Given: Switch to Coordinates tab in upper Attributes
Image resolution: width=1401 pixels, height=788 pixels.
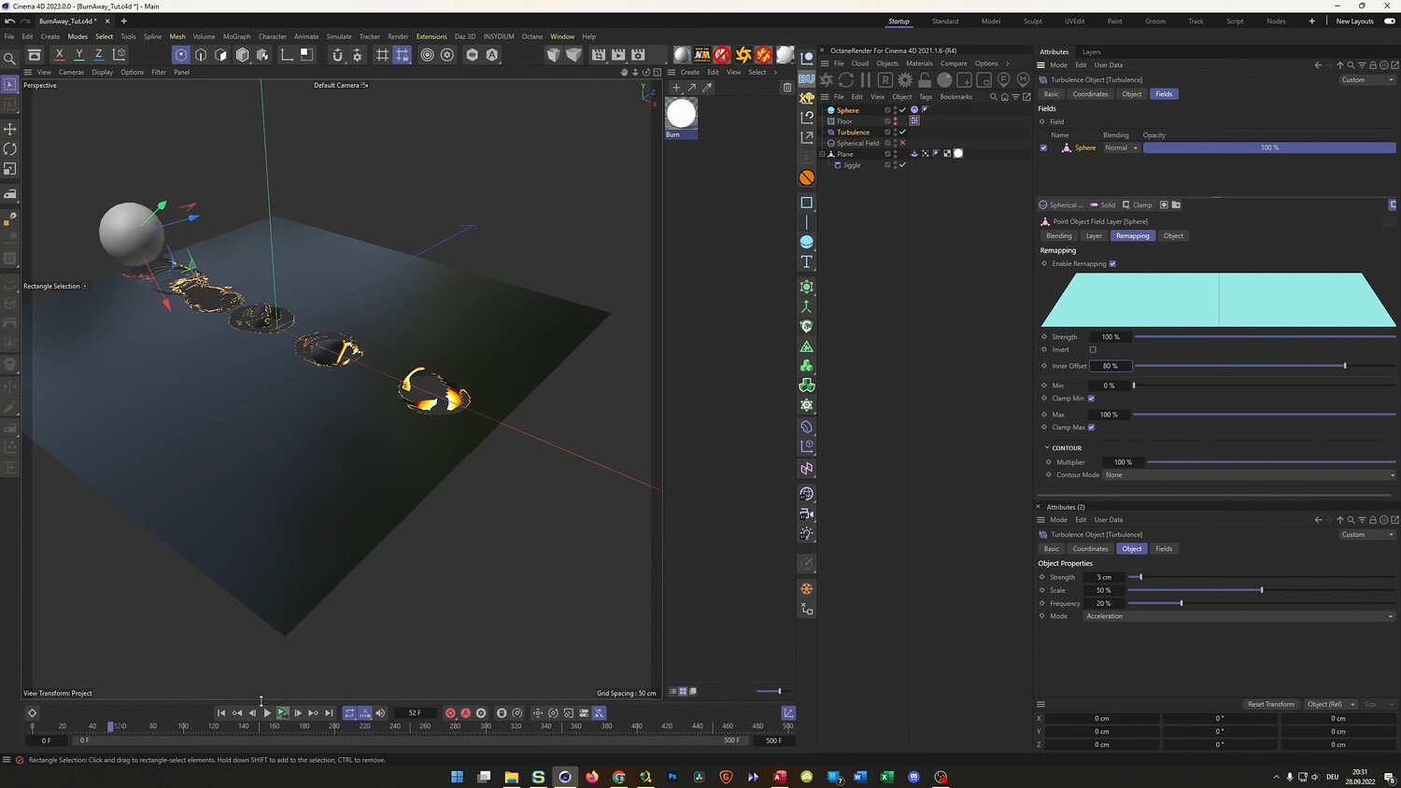Looking at the screenshot, I should 1090,94.
